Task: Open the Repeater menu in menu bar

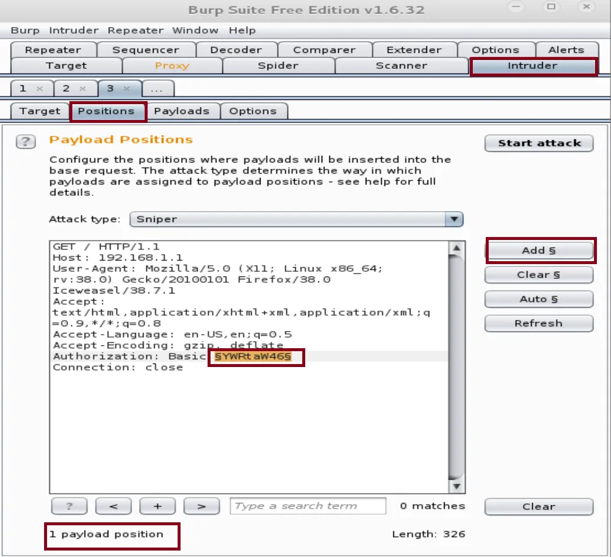Action: (136, 31)
